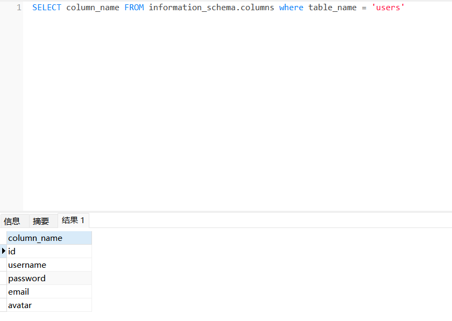Click column_name after SELECT in the query
The image size is (452, 321).
coord(93,8)
